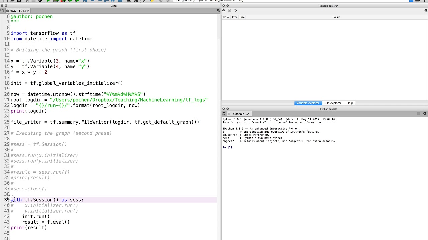Click the Value column header

(337, 17)
